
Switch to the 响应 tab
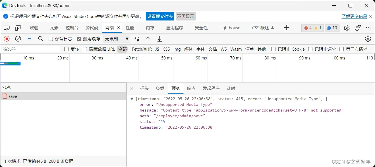[x=191, y=88]
